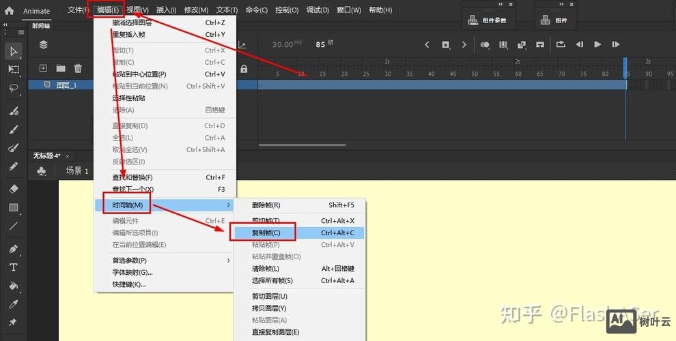
Task: Open the 命令(C) menu
Action: click(x=257, y=10)
